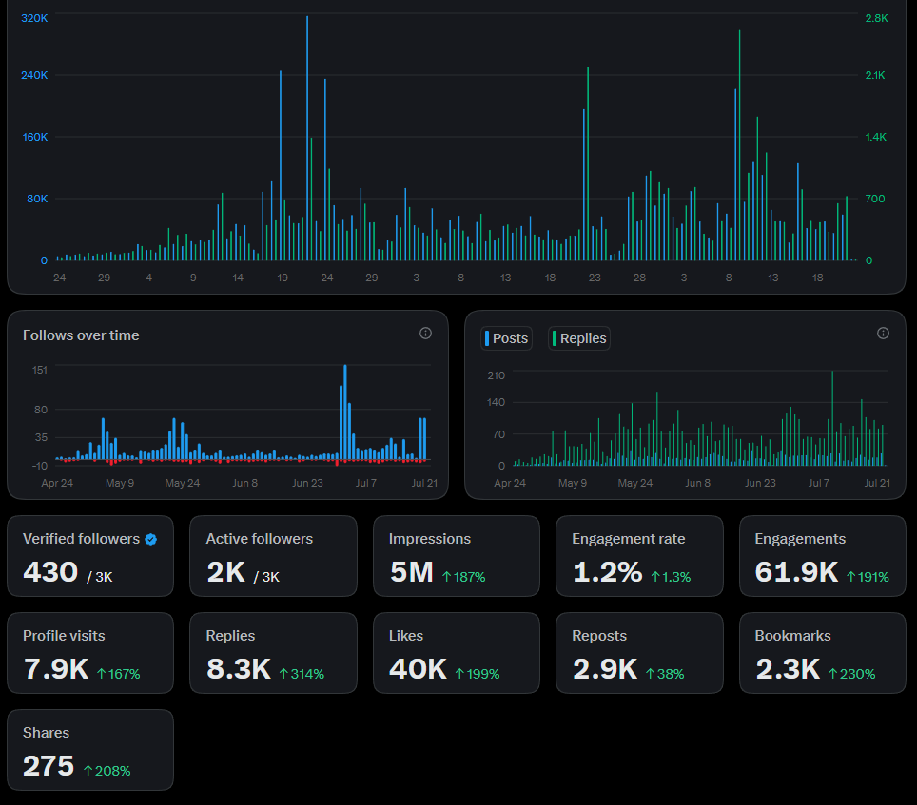The width and height of the screenshot is (917, 805).
Task: Click the 38% increase on Reposts
Action: coord(665,674)
